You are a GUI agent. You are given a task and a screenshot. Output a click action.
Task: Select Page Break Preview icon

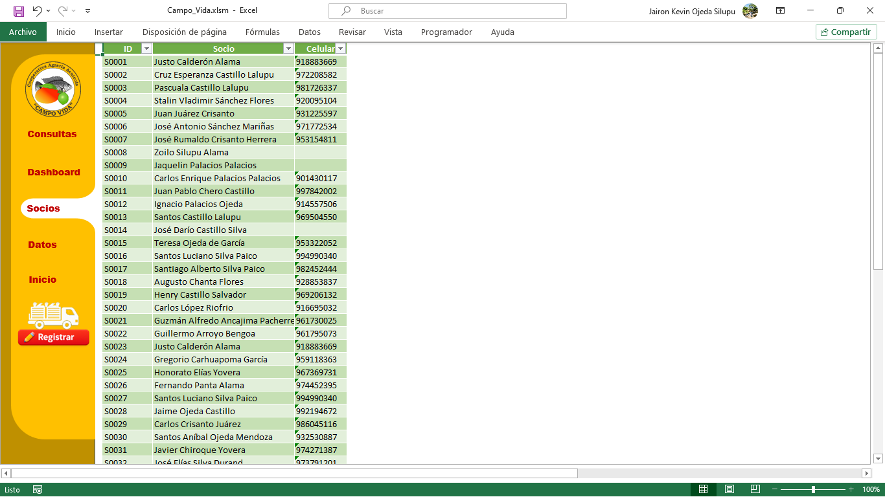point(755,489)
